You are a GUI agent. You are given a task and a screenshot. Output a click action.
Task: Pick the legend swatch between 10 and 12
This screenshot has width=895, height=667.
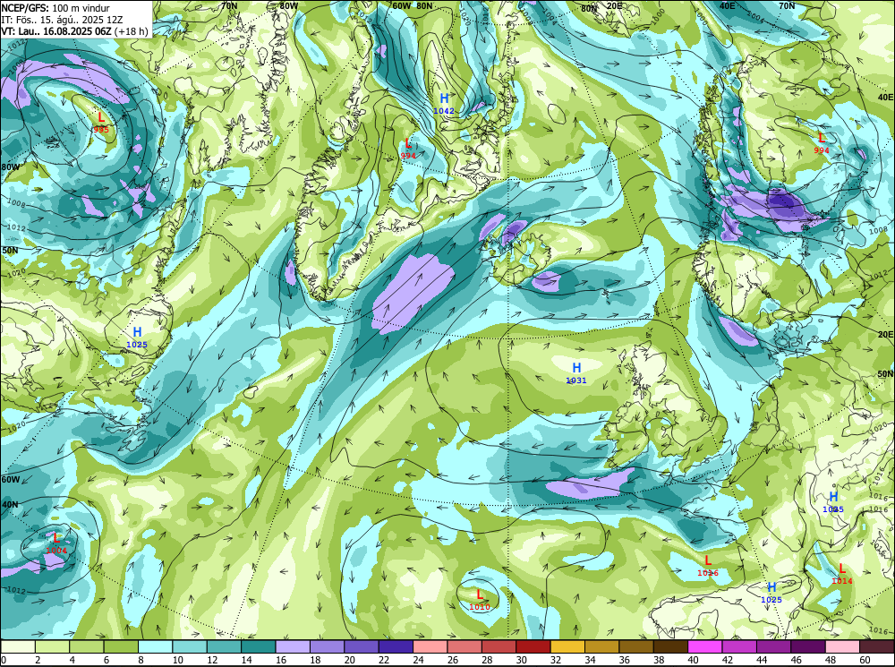pos(190,646)
